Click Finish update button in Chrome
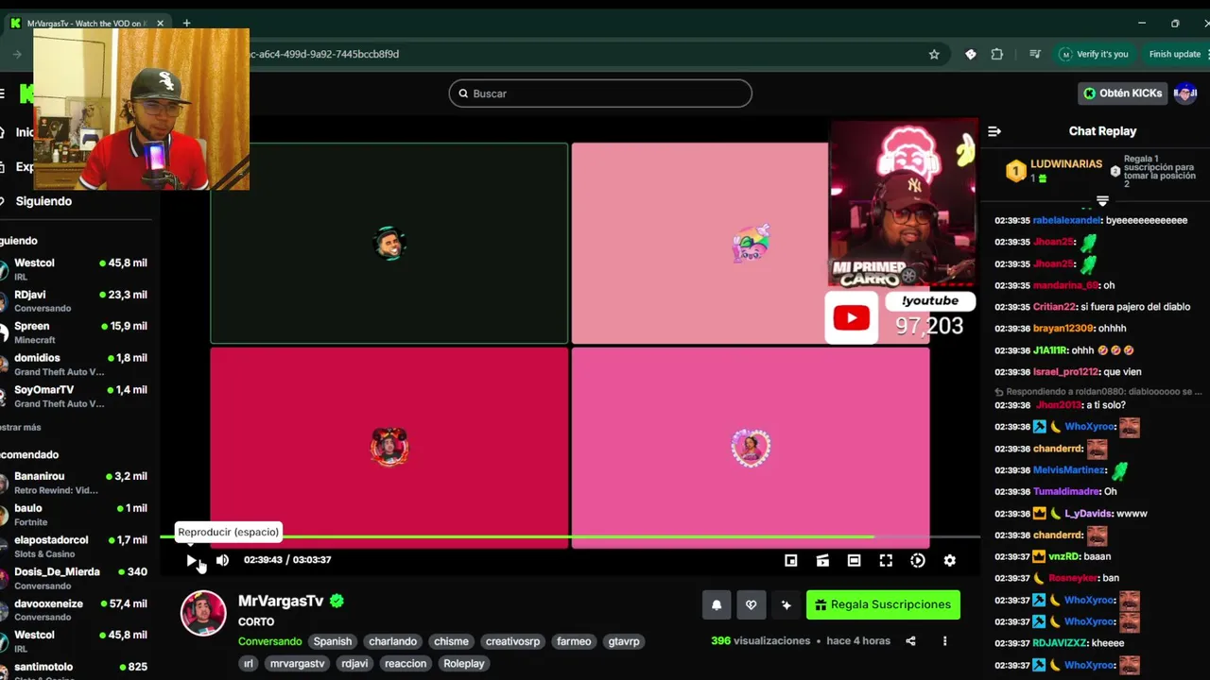This screenshot has height=680, width=1210. (x=1174, y=54)
